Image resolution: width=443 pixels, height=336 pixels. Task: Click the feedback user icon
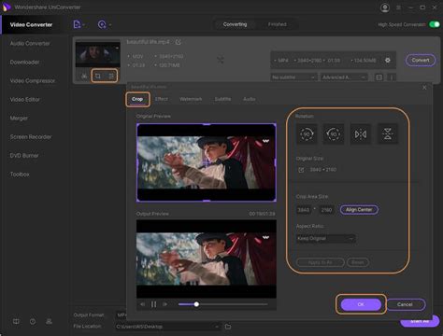tap(49, 321)
